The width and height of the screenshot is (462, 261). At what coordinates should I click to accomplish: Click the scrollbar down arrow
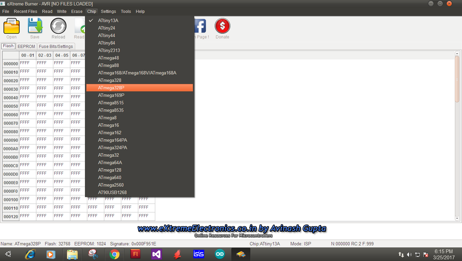click(457, 218)
